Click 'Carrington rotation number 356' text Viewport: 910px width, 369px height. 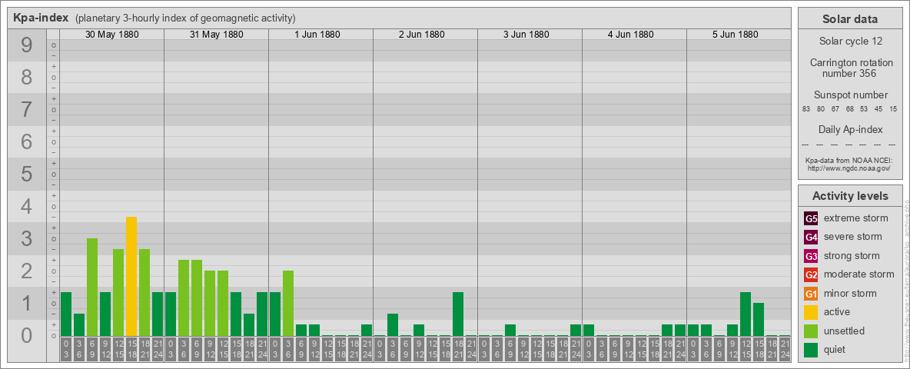coord(850,68)
